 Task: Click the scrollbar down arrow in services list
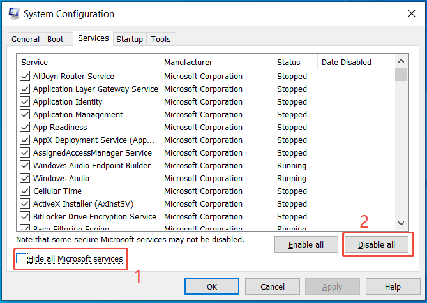pyautogui.click(x=401, y=223)
